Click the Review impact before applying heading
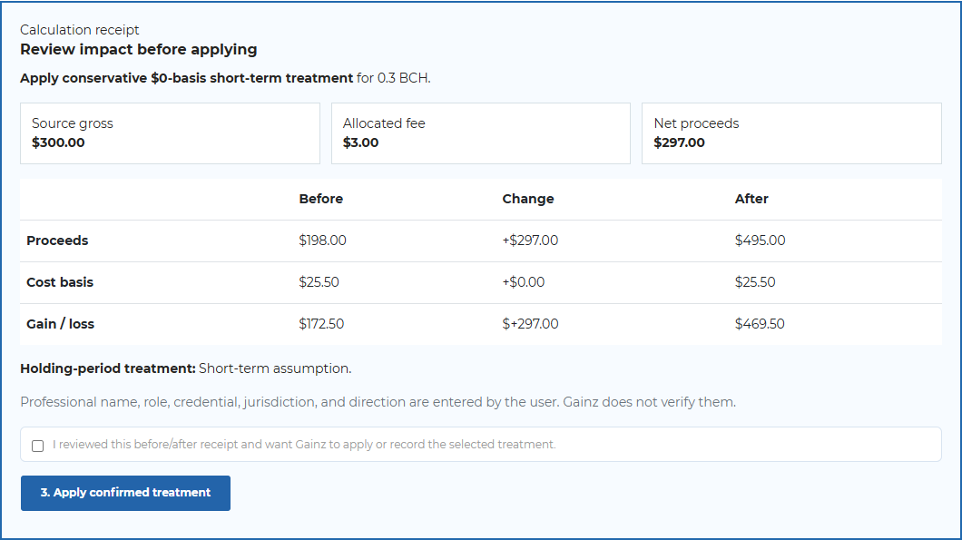The width and height of the screenshot is (962, 540). [x=139, y=50]
